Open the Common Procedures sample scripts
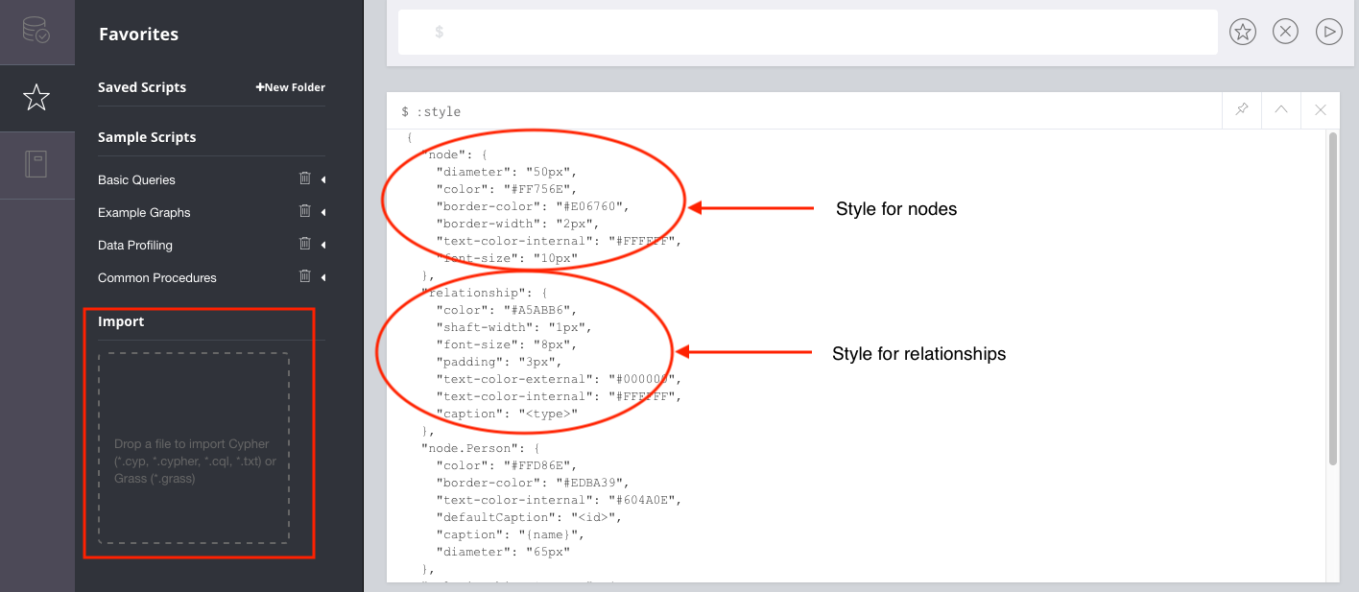 point(157,278)
